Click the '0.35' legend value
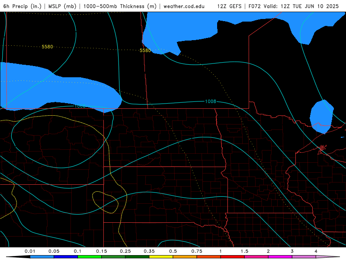The image size is (346, 259). [149, 251]
